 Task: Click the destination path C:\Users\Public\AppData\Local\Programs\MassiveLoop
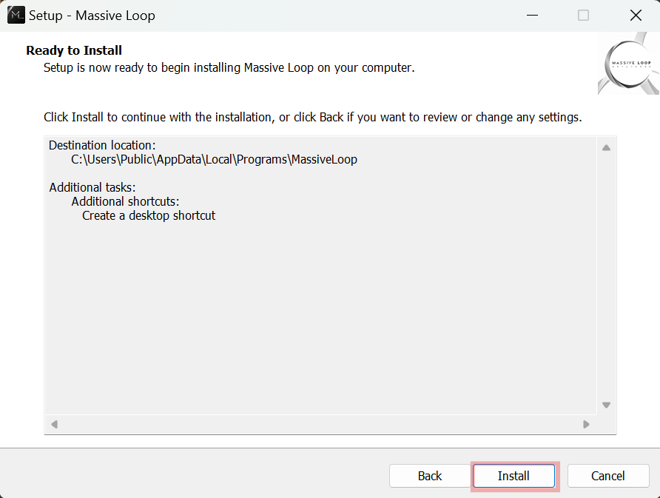tap(214, 160)
